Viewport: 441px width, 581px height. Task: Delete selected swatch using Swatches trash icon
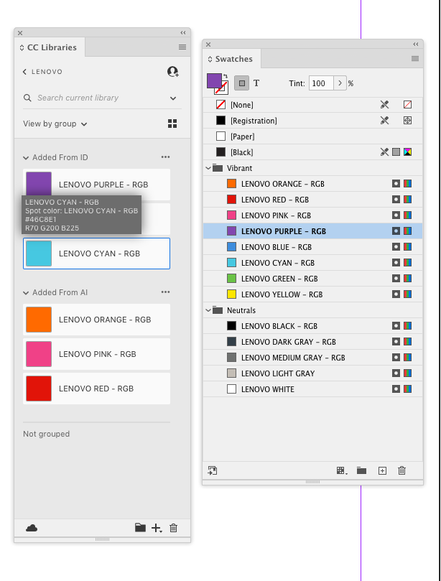coord(402,470)
